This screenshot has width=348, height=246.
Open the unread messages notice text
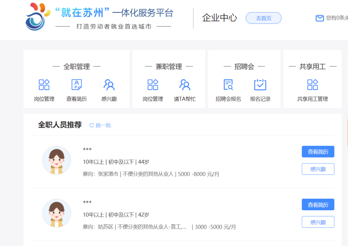[x=337, y=18]
